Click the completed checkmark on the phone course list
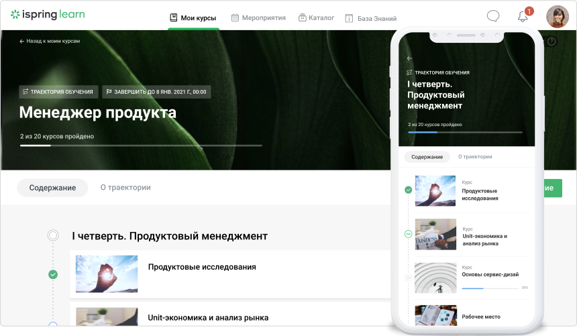Screen dimensions: 577x336 (x=408, y=190)
